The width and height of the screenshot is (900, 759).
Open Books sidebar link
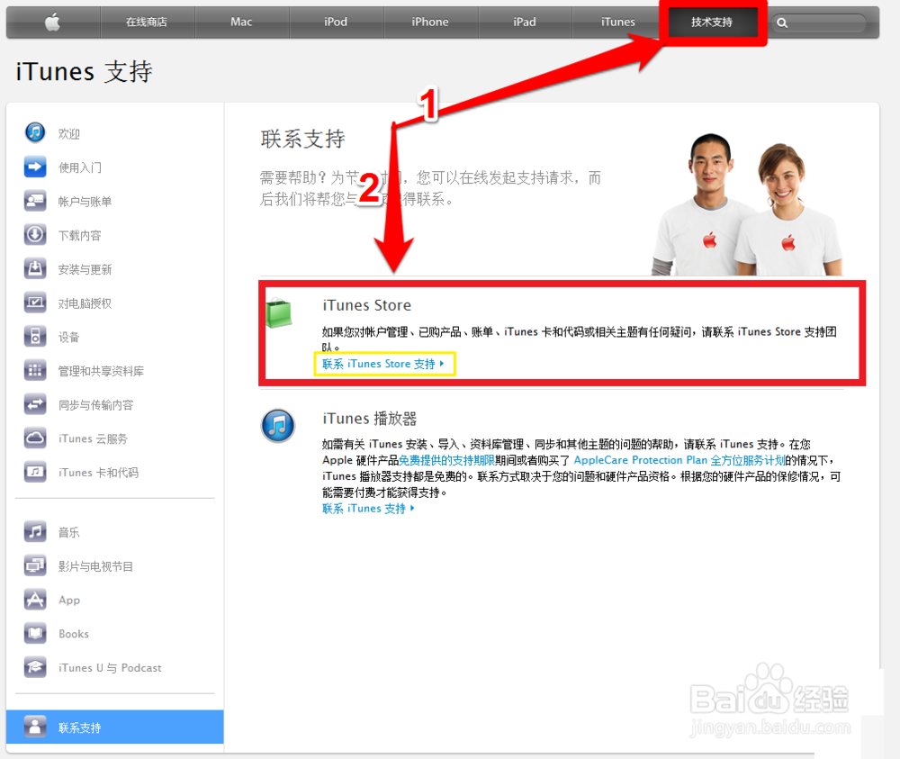point(74,634)
